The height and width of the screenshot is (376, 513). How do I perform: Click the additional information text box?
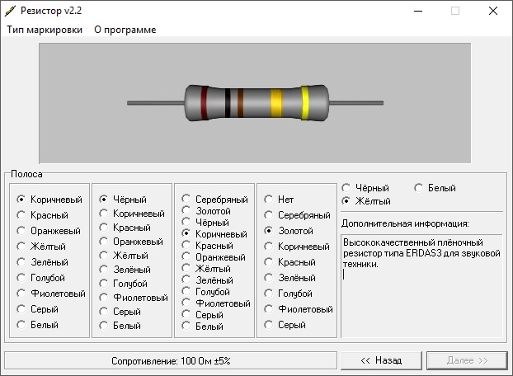coord(421,284)
